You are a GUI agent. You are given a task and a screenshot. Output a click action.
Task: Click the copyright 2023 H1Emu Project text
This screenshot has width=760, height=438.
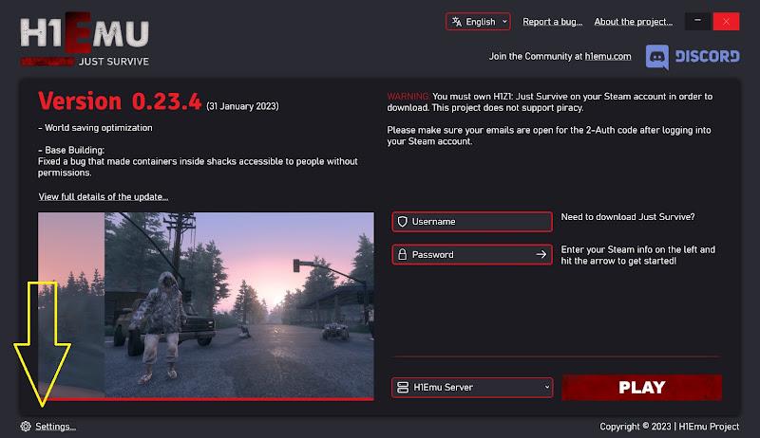(670, 427)
